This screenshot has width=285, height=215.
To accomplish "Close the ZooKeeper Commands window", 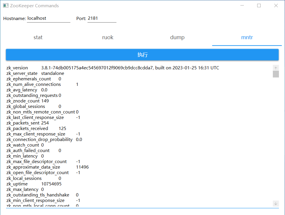I will (x=276, y=6).
